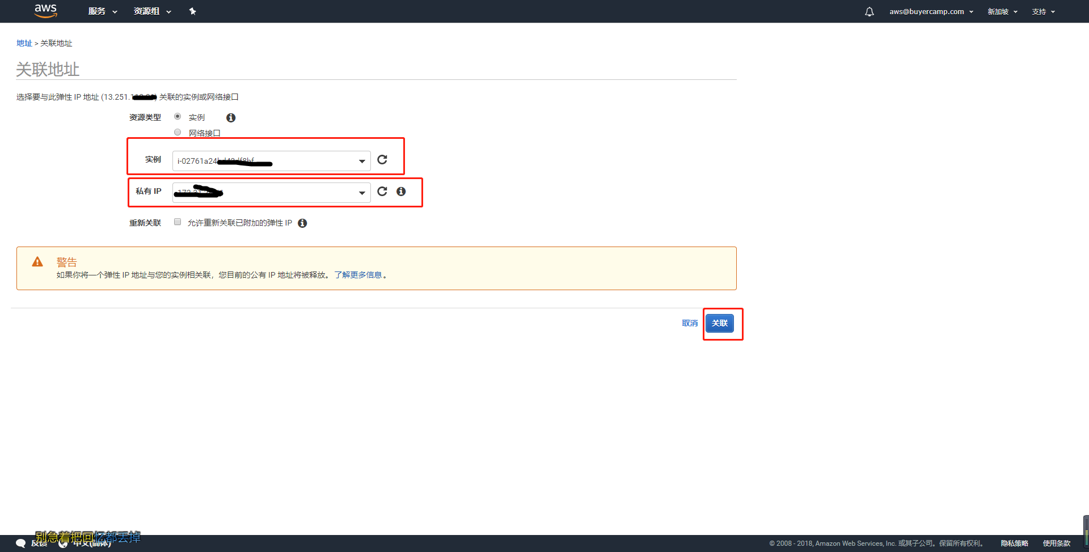
Task: Open the 服务 menu
Action: click(103, 11)
